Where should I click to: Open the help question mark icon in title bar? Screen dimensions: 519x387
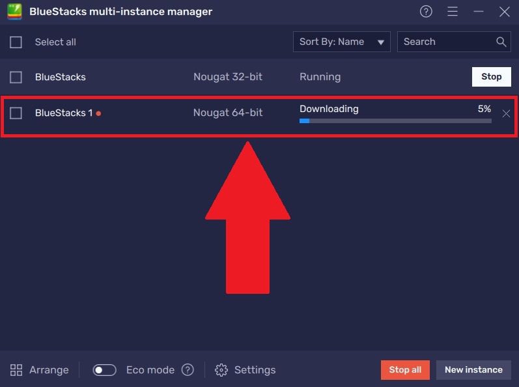pos(426,12)
